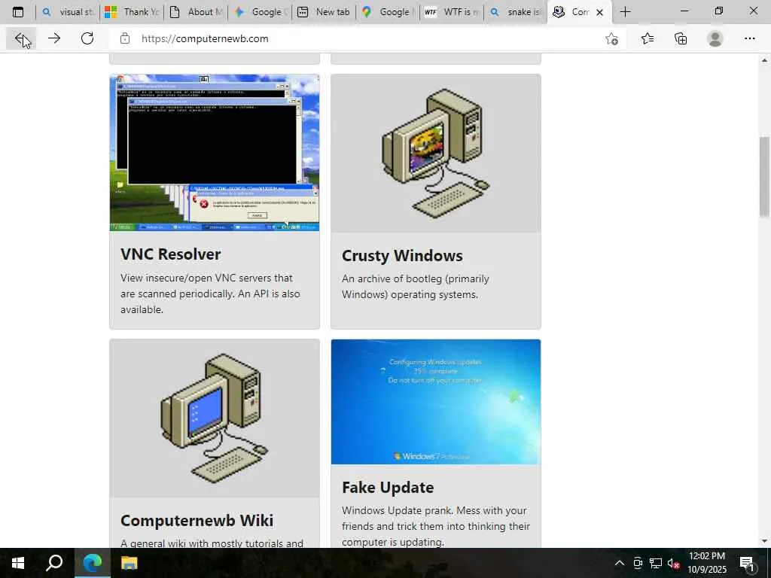Close the active computernewb tab
Screen dimensions: 771x578
point(599,12)
